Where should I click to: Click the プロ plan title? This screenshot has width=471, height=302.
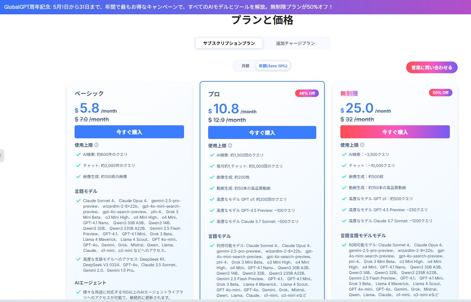click(214, 94)
